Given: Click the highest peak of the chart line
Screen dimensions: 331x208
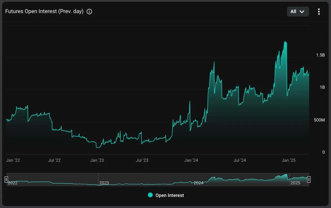Looking at the screenshot, I should 285,42.
